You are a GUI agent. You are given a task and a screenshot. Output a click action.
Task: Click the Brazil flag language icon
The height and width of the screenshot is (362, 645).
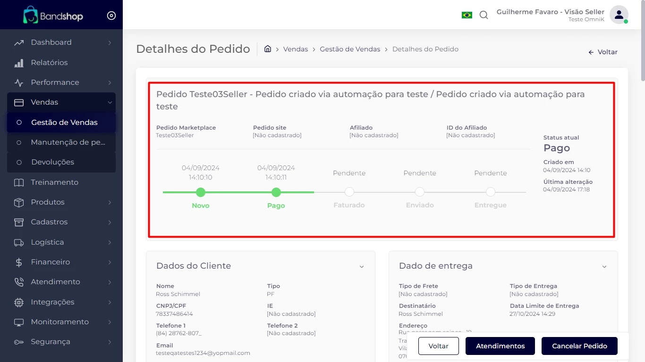[467, 15]
